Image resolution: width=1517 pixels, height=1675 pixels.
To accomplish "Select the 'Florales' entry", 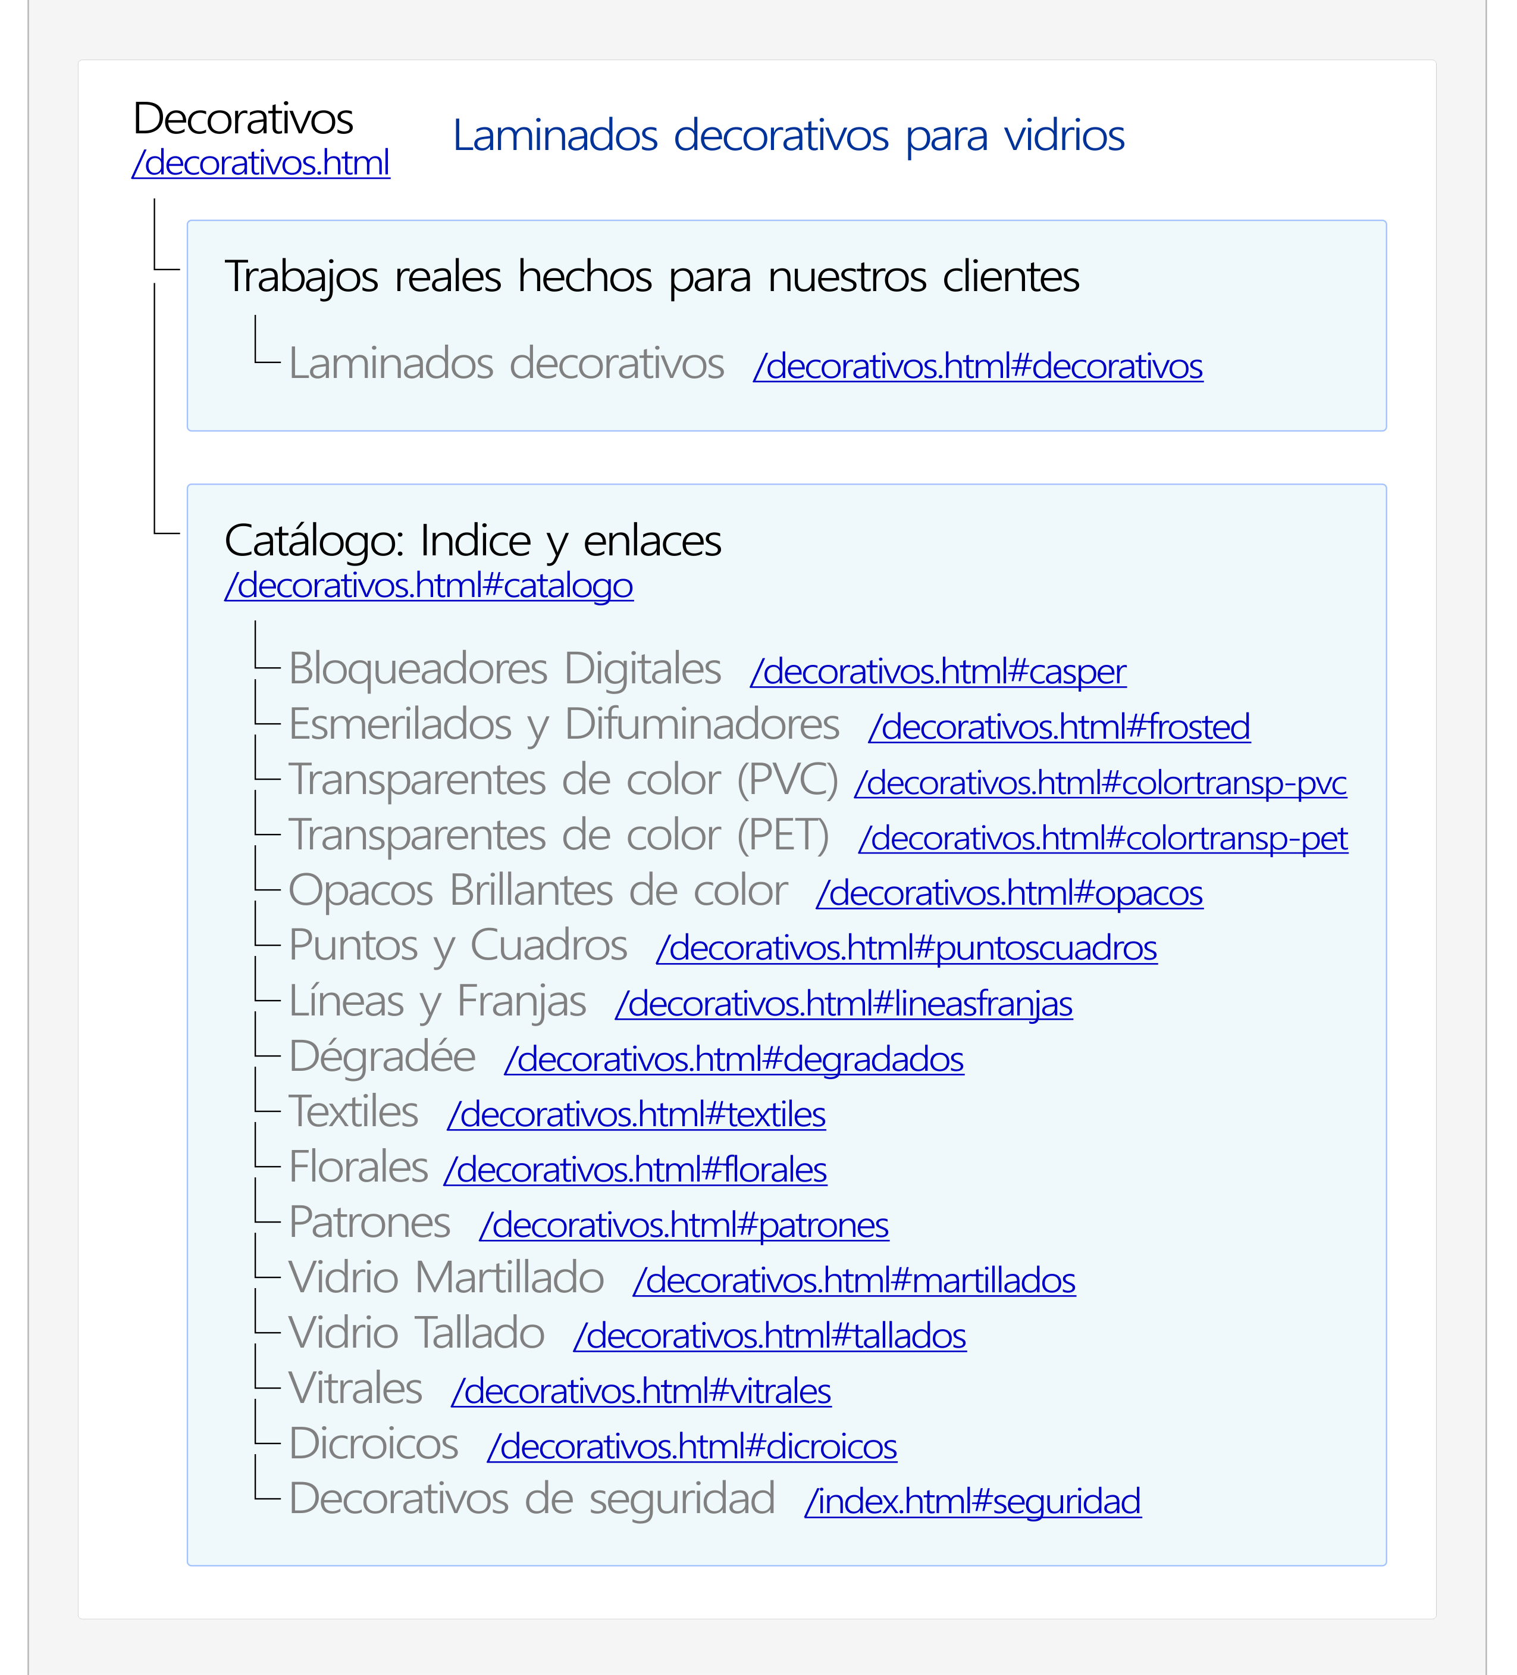I will click(358, 1167).
